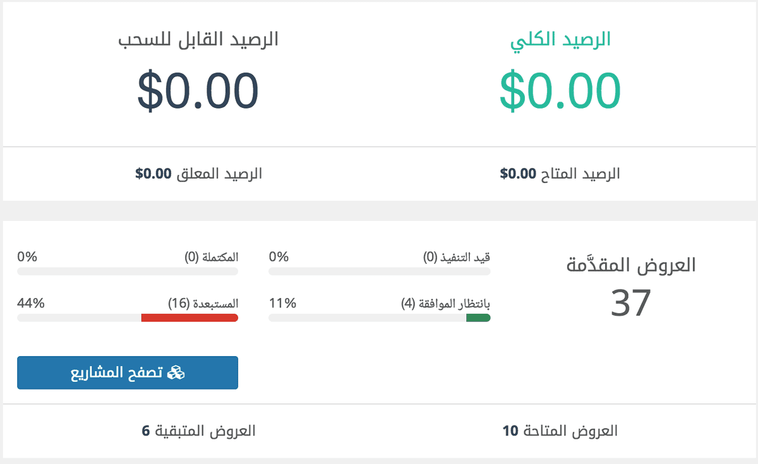This screenshot has width=758, height=464.
Task: Click the الرصيد المتاح $0.00 label
Action: tap(560, 174)
